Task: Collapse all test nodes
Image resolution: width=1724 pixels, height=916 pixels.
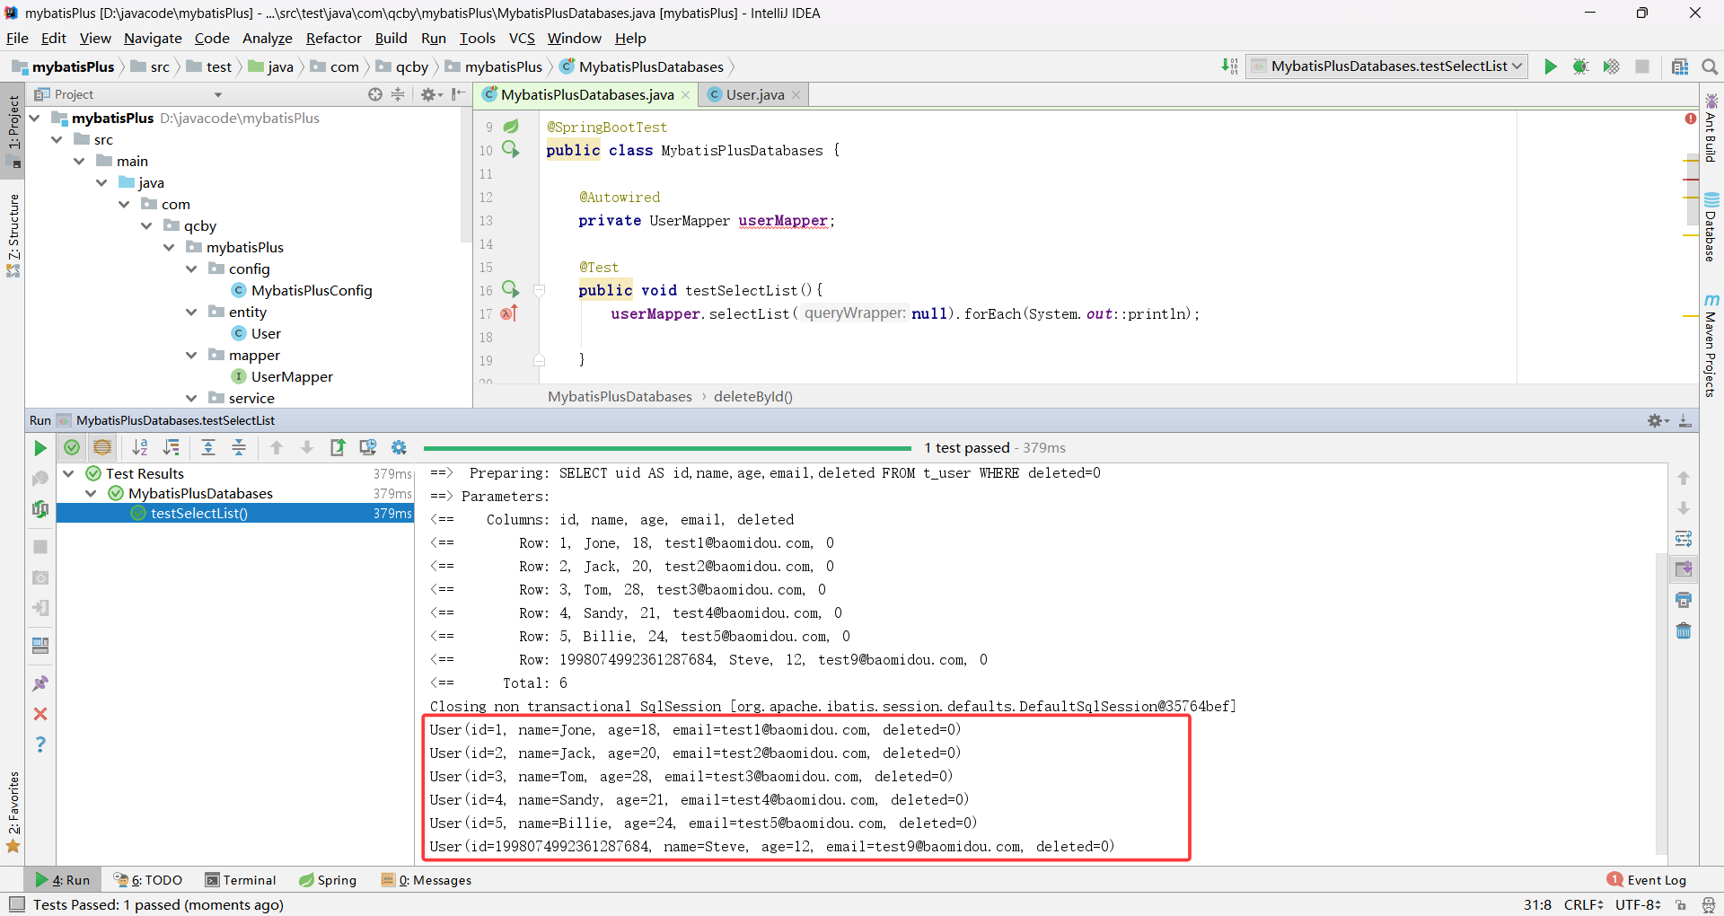Action: click(x=239, y=447)
